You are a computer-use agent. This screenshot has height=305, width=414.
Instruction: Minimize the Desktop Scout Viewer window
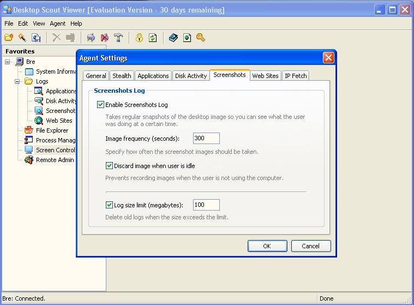pos(380,10)
